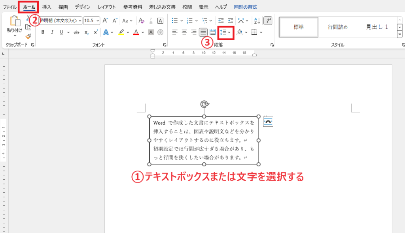Open the Aa change case menu
Image resolution: width=405 pixels, height=233 pixels.
(x=127, y=21)
